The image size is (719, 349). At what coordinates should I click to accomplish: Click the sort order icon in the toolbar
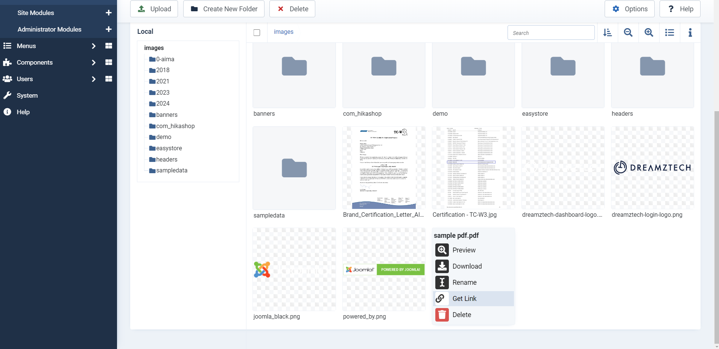[607, 33]
